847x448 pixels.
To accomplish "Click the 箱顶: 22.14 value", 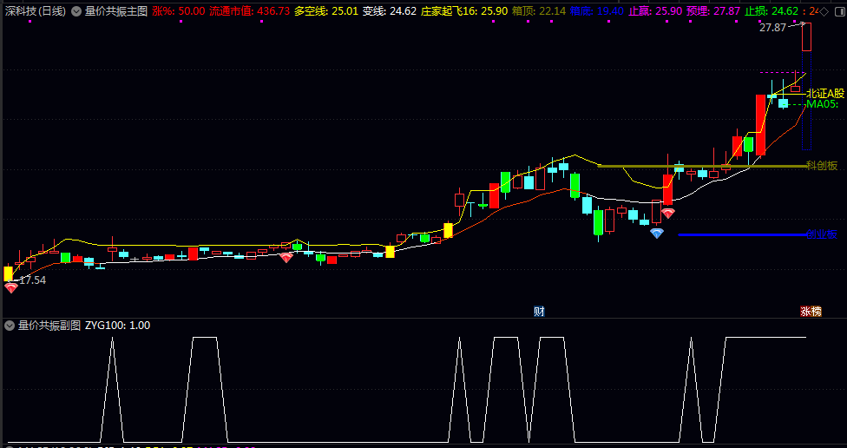I will [539, 11].
